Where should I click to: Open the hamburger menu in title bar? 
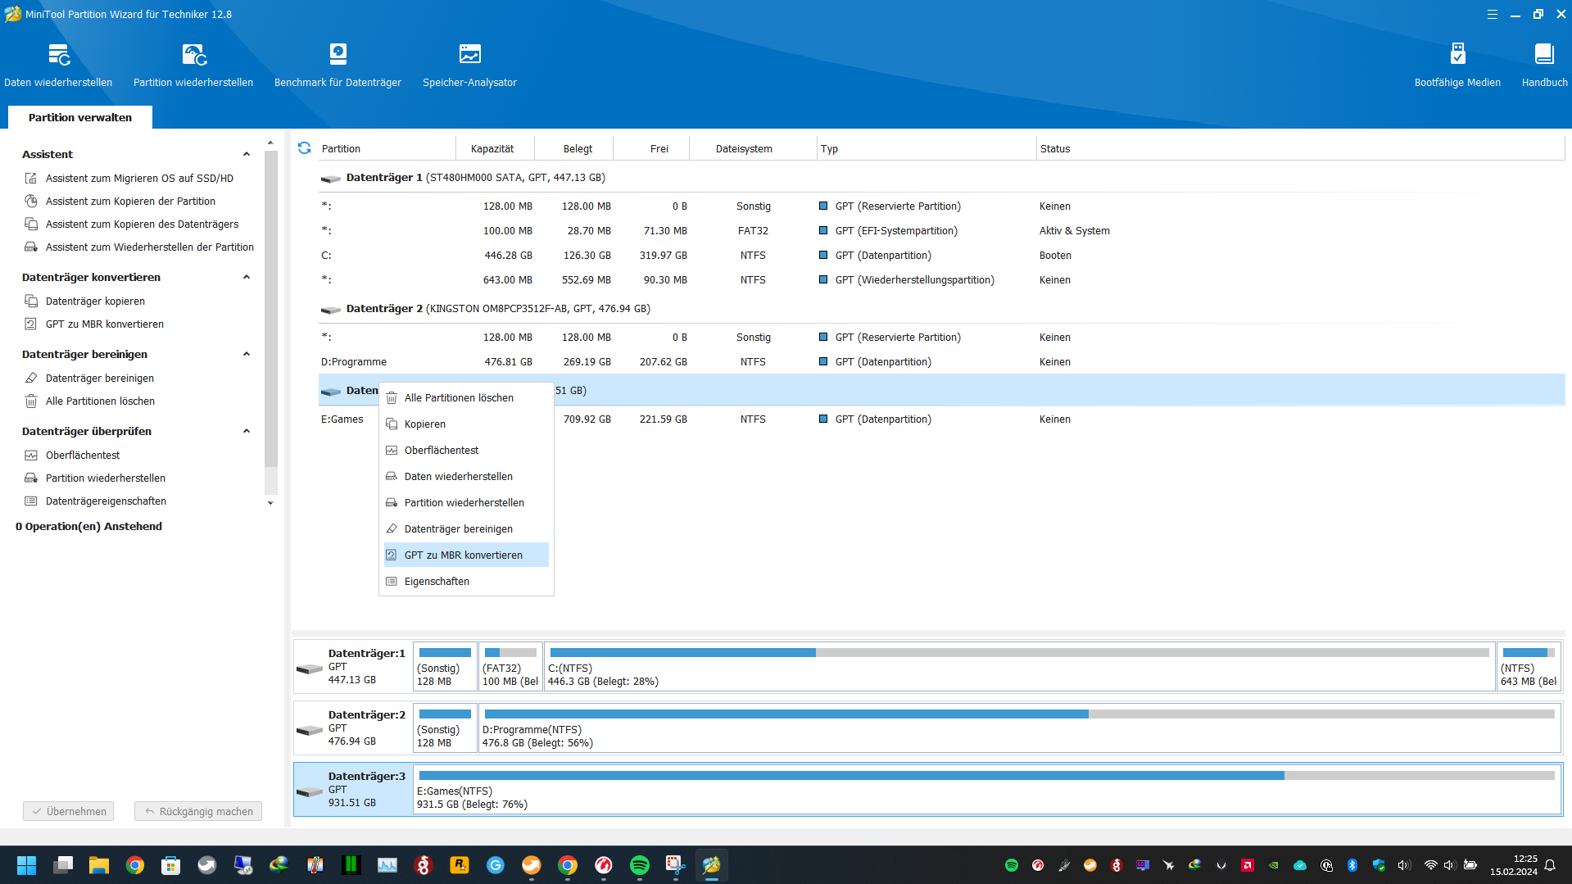[1493, 14]
